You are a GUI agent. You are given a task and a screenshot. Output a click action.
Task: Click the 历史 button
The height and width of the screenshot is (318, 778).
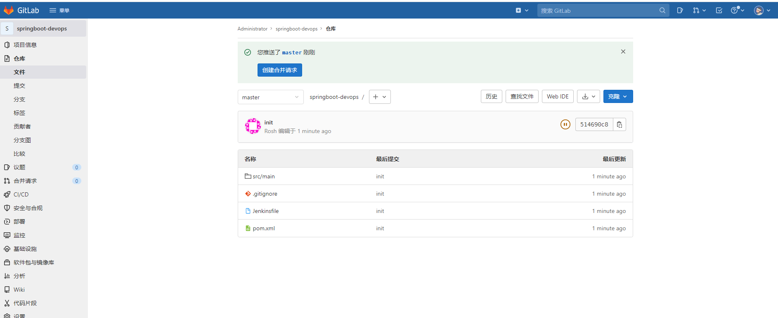tap(492, 96)
